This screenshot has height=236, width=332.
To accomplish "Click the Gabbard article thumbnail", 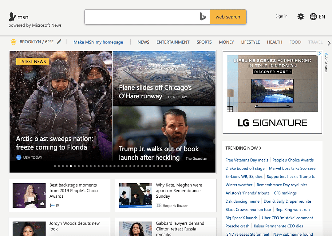I will coord(136,229).
